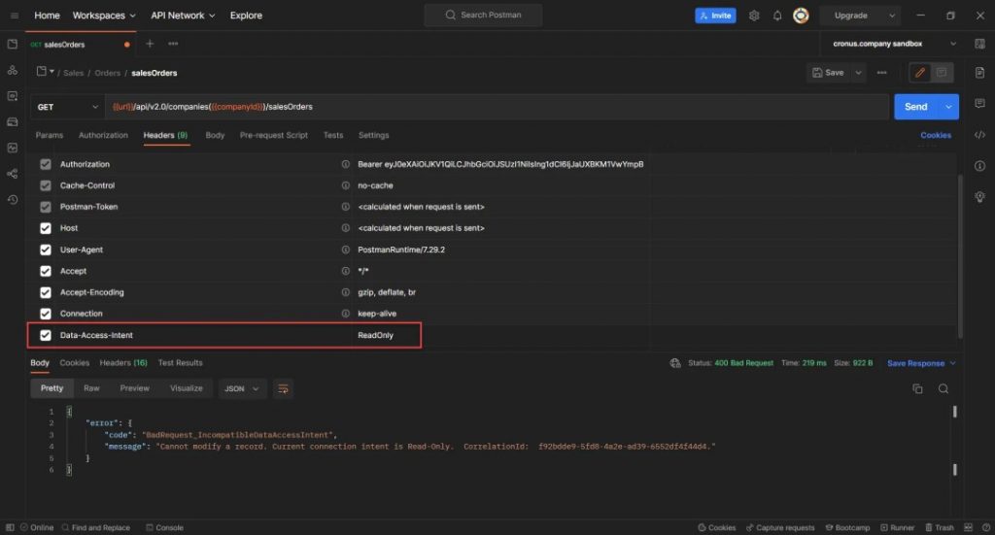Image resolution: width=995 pixels, height=535 pixels.
Task: Send the salesOrders request
Action: [x=916, y=107]
